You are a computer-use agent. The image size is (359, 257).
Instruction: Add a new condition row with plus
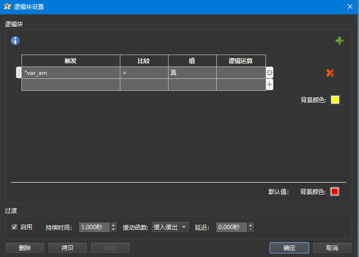(269, 85)
